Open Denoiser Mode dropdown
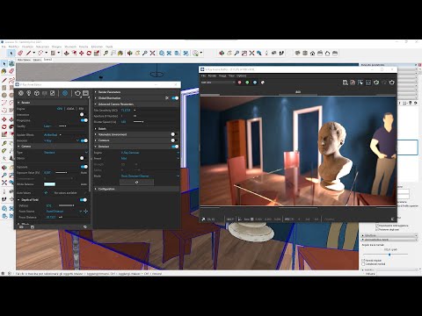The width and height of the screenshot is (422, 316). coord(149,176)
